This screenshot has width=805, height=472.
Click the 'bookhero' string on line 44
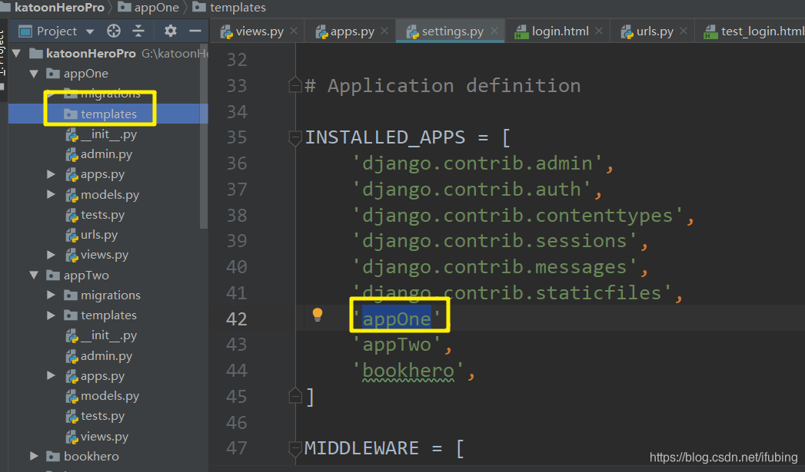pyautogui.click(x=409, y=371)
